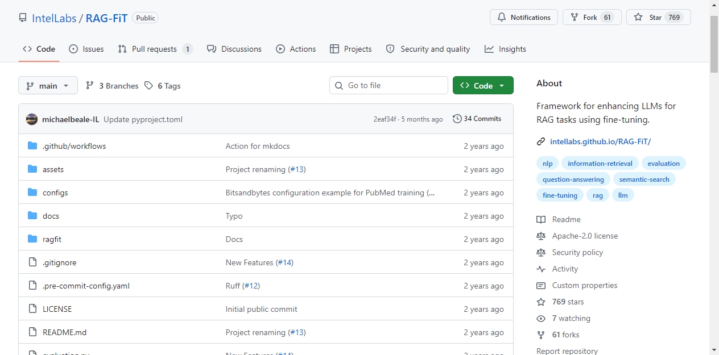Click folder icon beside docs
This screenshot has height=355, width=719.
click(32, 216)
